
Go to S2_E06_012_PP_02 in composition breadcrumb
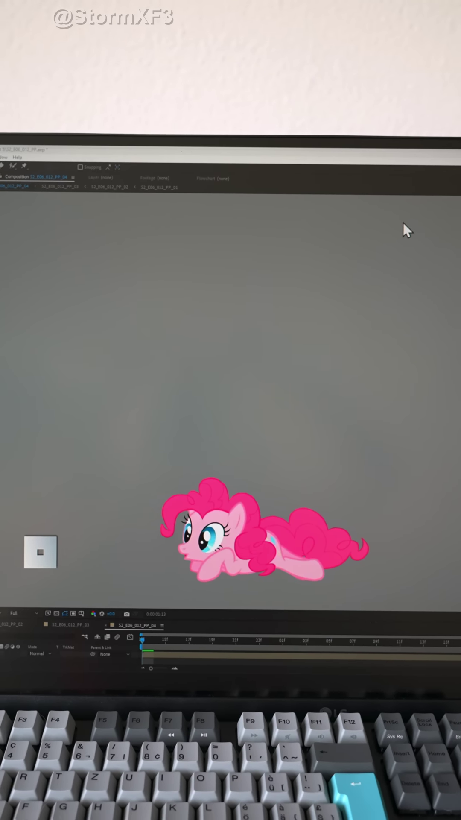coord(109,187)
